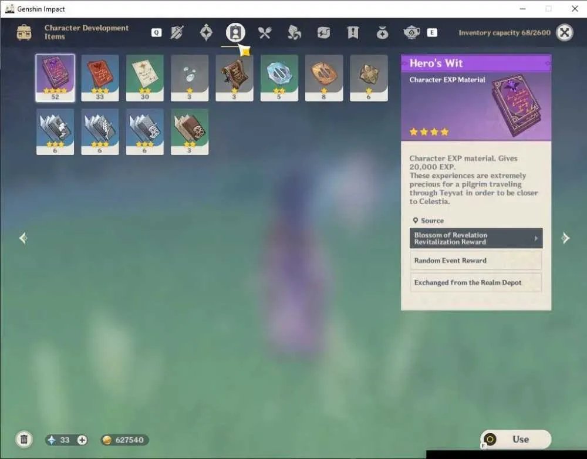Screen dimensions: 587x459
Task: Switch to the Precious Items pouch tab
Action: (382, 33)
